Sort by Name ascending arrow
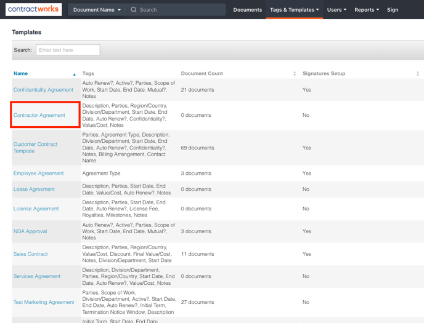The width and height of the screenshot is (424, 323). pyautogui.click(x=75, y=74)
